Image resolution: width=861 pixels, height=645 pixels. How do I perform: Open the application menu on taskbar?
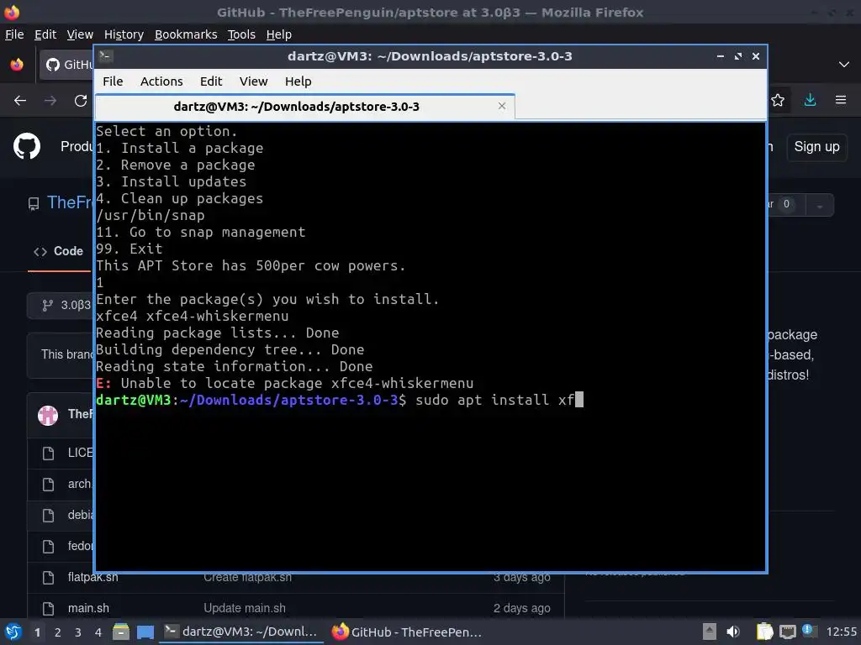coord(13,632)
